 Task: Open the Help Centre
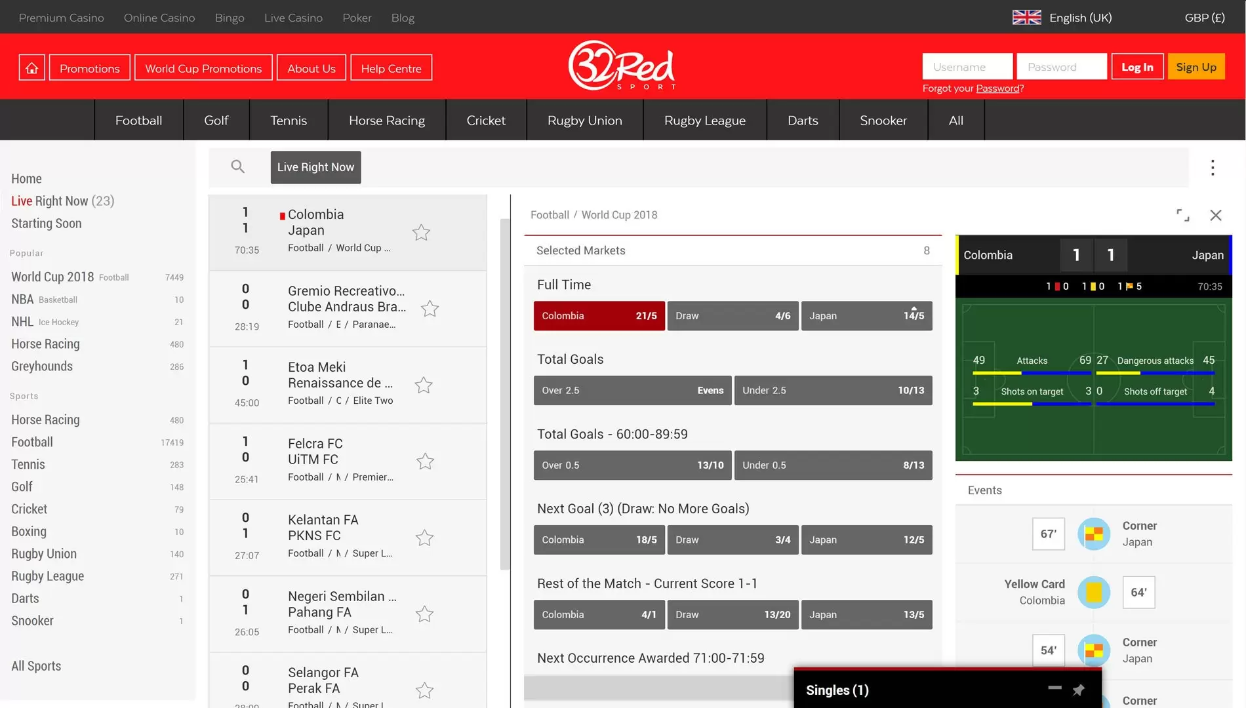click(392, 68)
